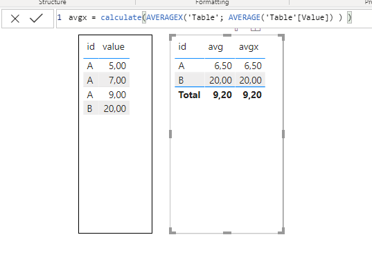Click the left-middle resize handle of selected visual
The height and width of the screenshot is (255, 372).
[x=170, y=134]
